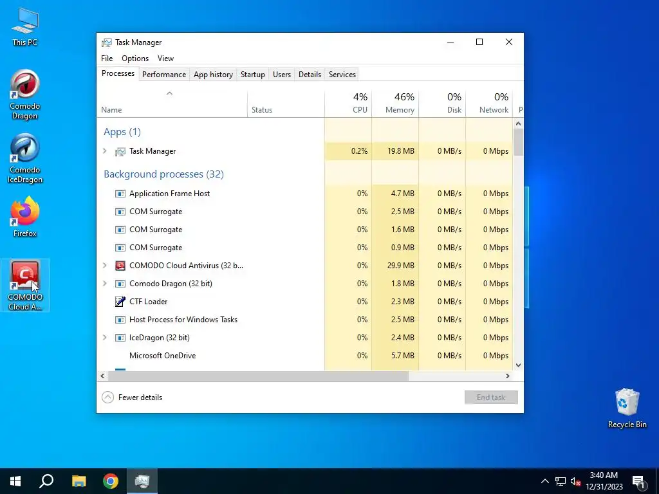
Task: Select the Host Process for Windows Tasks name
Action: [x=183, y=320]
